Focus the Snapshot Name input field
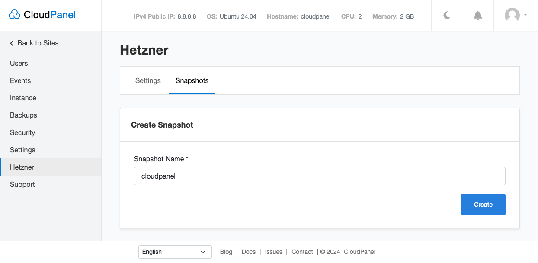 click(x=320, y=176)
